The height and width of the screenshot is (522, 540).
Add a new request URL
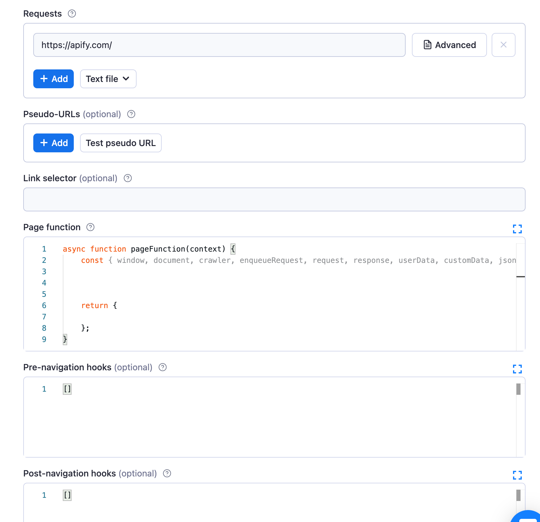[x=53, y=79]
